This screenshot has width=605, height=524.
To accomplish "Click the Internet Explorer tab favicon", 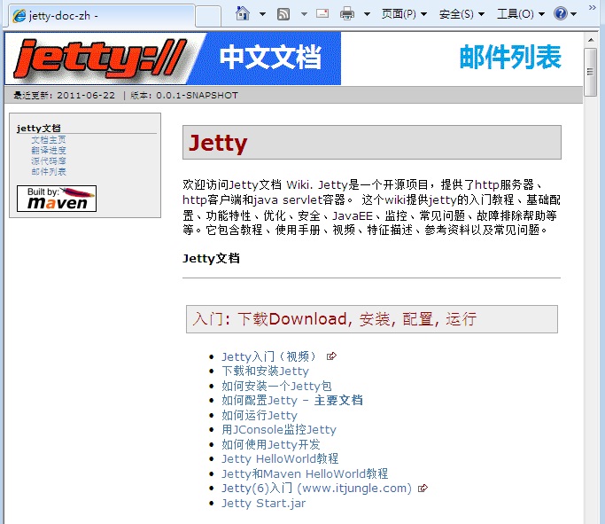I will pyautogui.click(x=19, y=16).
